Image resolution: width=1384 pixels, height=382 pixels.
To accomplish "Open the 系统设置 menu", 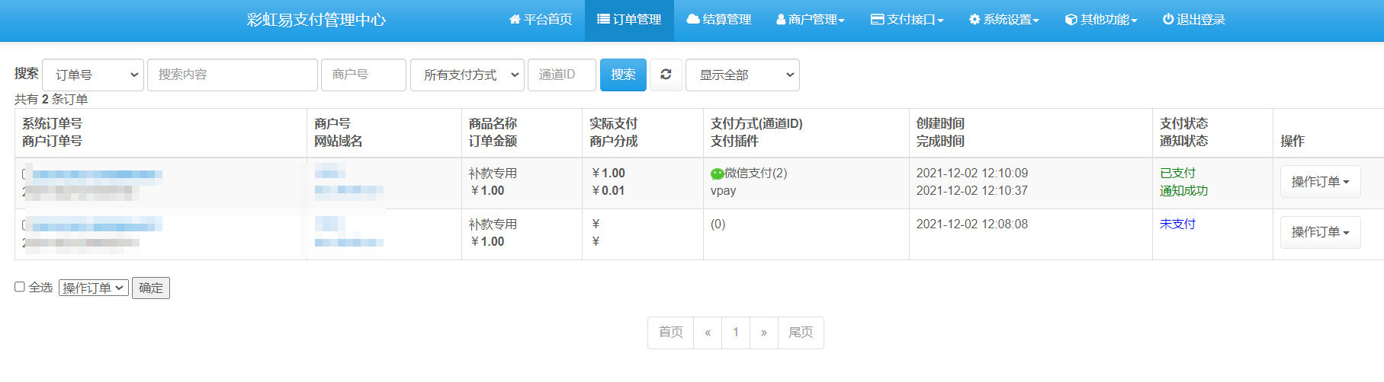I will 1003,20.
